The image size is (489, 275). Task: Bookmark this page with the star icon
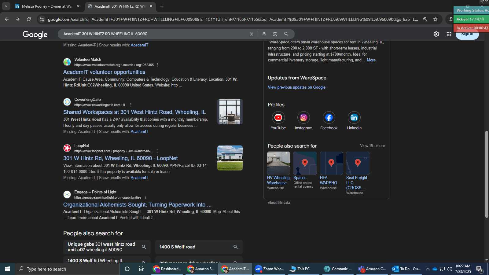[435, 19]
